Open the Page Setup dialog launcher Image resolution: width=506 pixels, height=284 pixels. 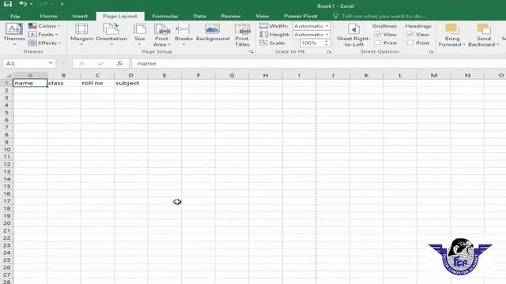pos(251,52)
